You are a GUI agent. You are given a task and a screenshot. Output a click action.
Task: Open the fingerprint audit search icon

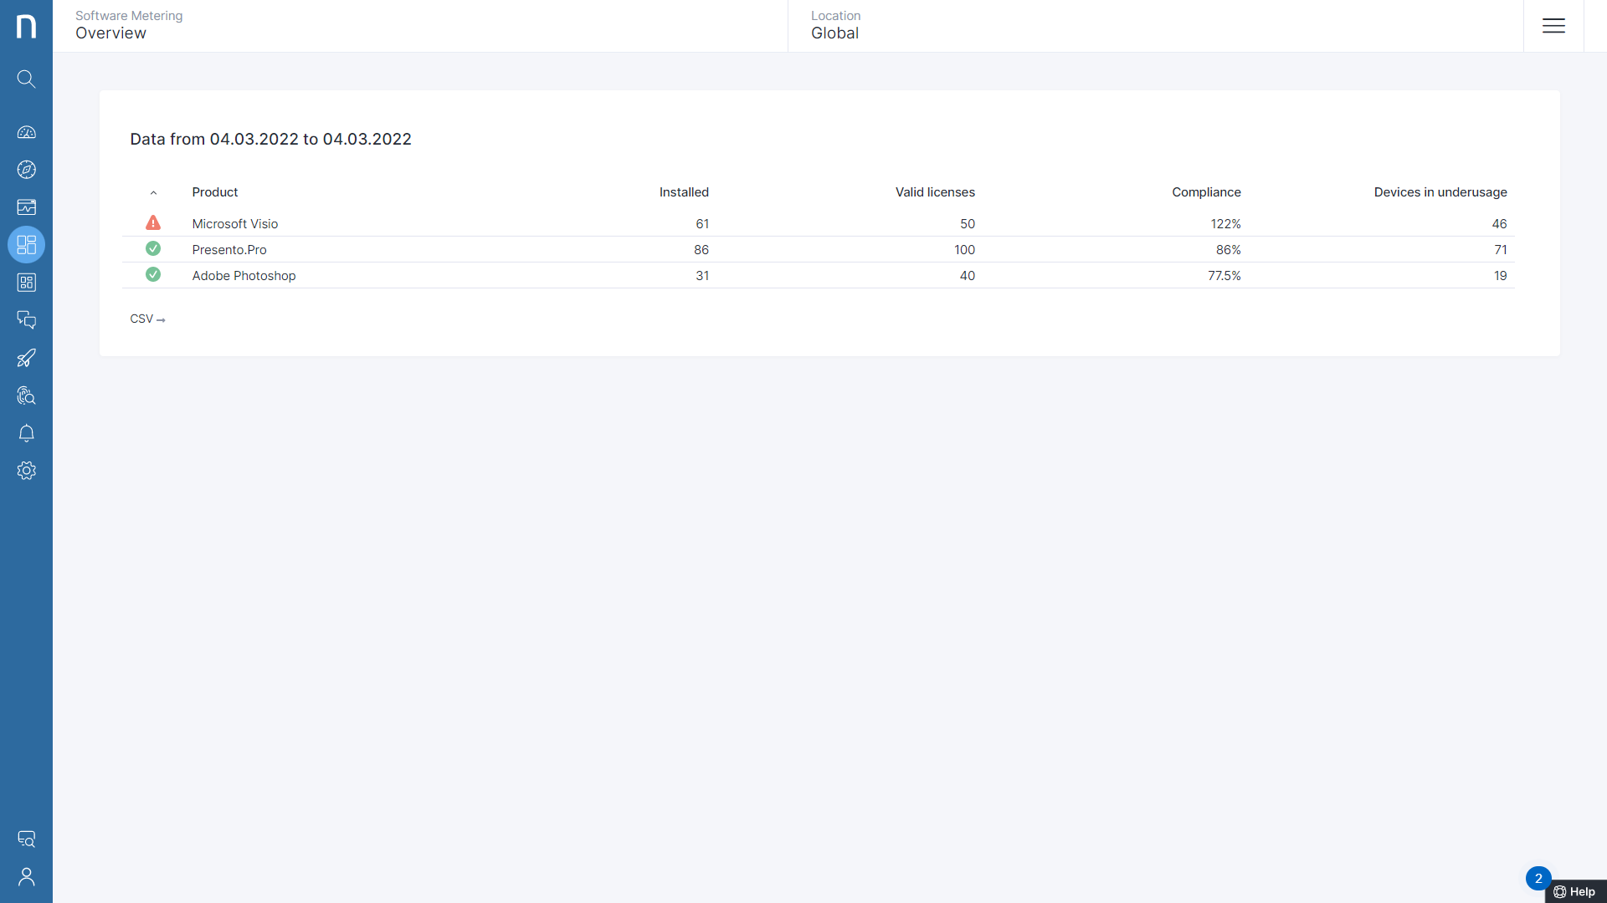pyautogui.click(x=26, y=395)
